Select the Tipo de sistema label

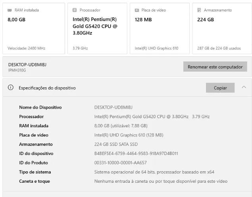pos(35,172)
